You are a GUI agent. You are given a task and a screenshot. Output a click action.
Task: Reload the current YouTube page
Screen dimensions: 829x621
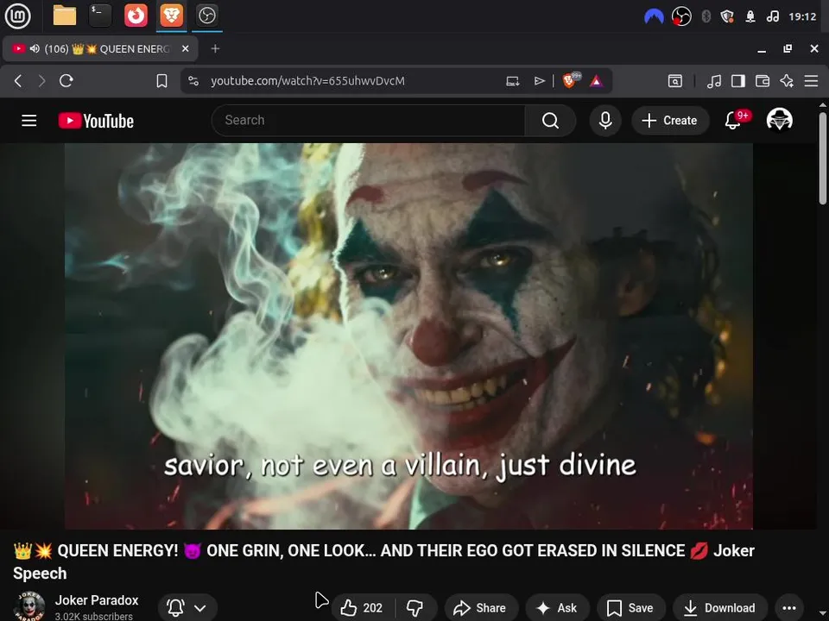click(66, 81)
